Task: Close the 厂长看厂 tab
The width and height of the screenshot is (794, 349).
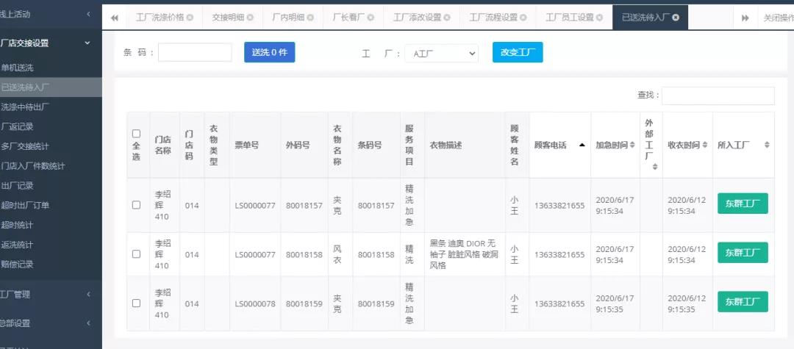Action: click(x=371, y=17)
